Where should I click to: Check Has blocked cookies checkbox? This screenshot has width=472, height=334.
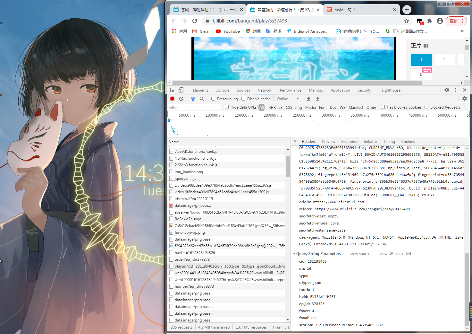coord(383,107)
